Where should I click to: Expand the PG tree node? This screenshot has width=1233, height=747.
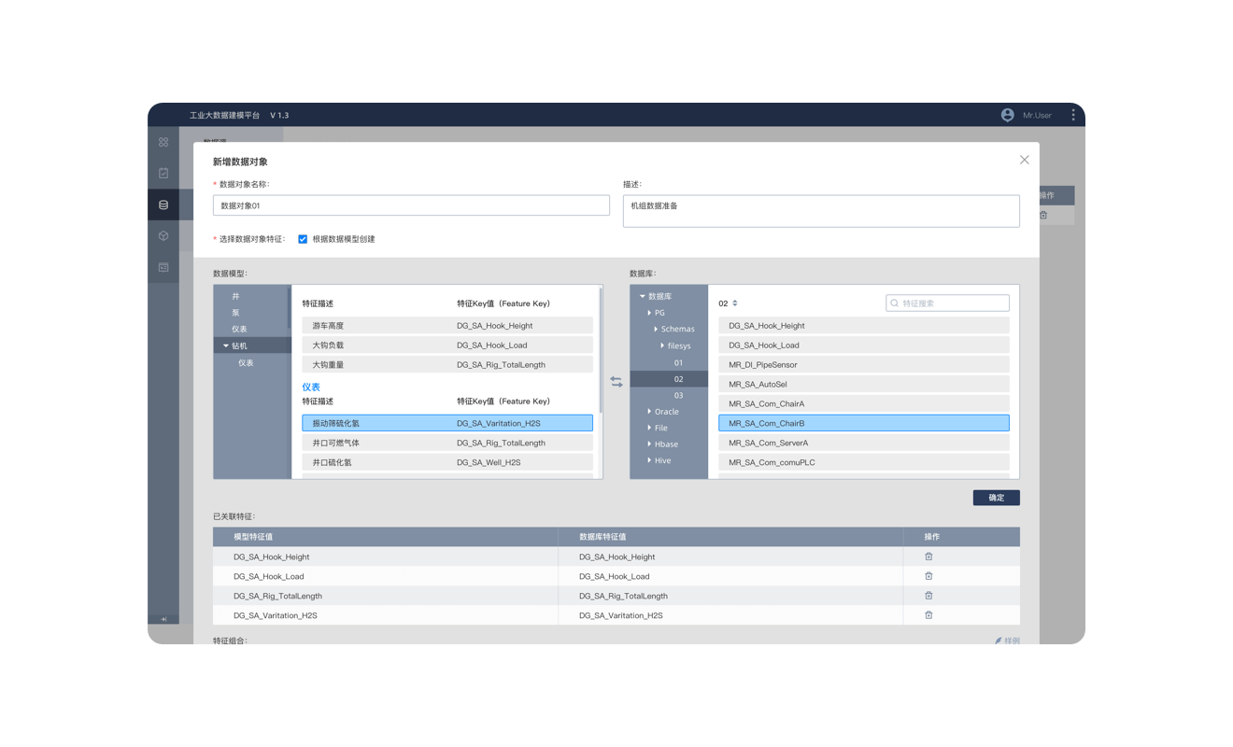tap(649, 313)
